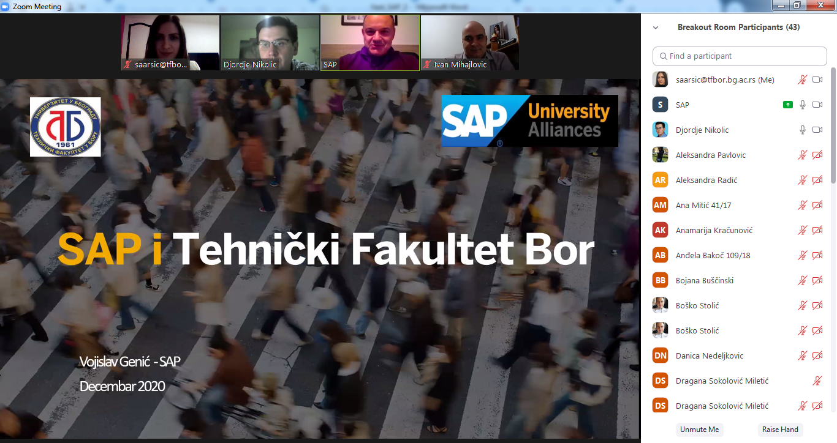The height and width of the screenshot is (443, 837).
Task: Click the AM avatar badge
Action: point(660,205)
